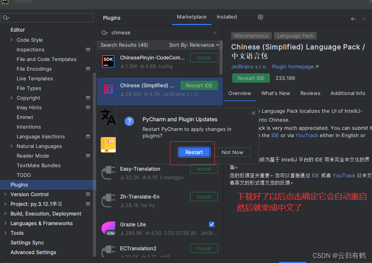Image resolution: width=372 pixels, height=263 pixels.
Task: Click Restart IDE in the plugin details
Action: click(x=251, y=78)
